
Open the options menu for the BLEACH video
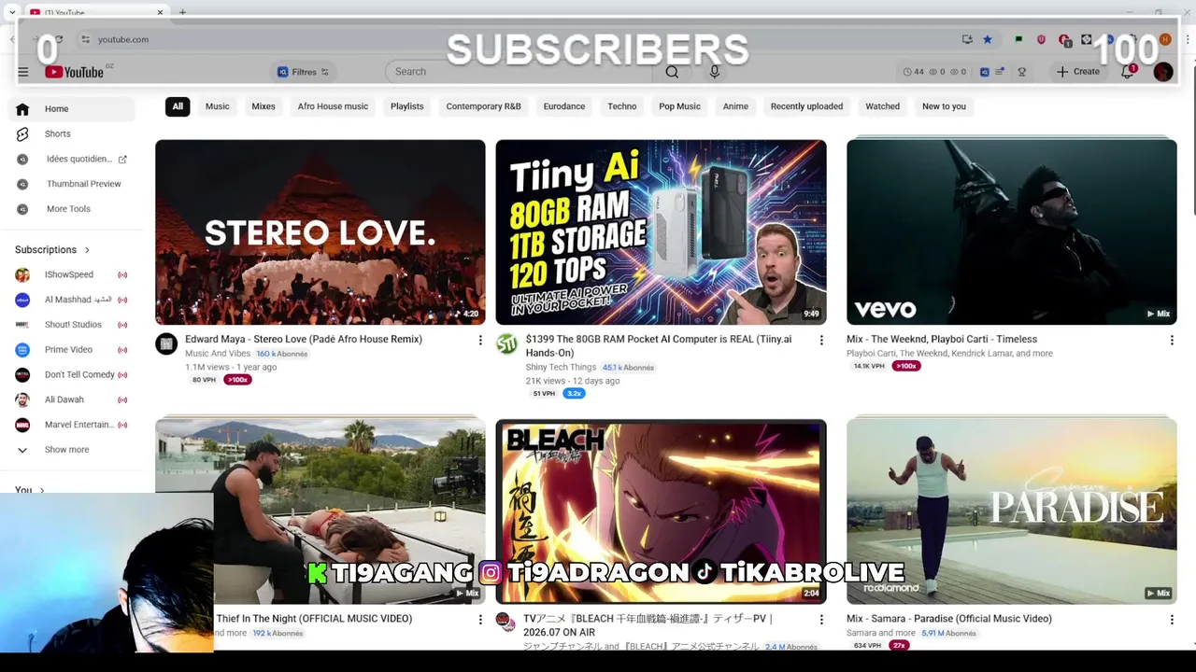coord(821,620)
